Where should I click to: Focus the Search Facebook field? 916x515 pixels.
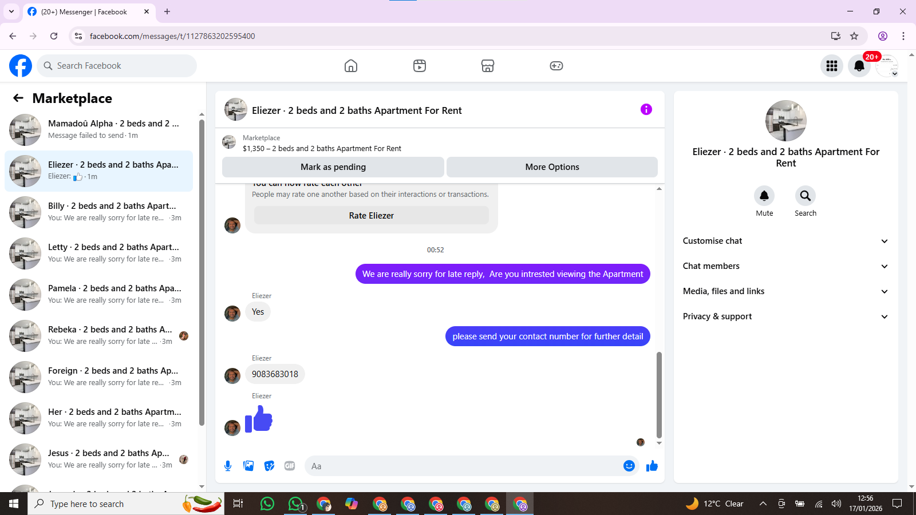(x=117, y=66)
